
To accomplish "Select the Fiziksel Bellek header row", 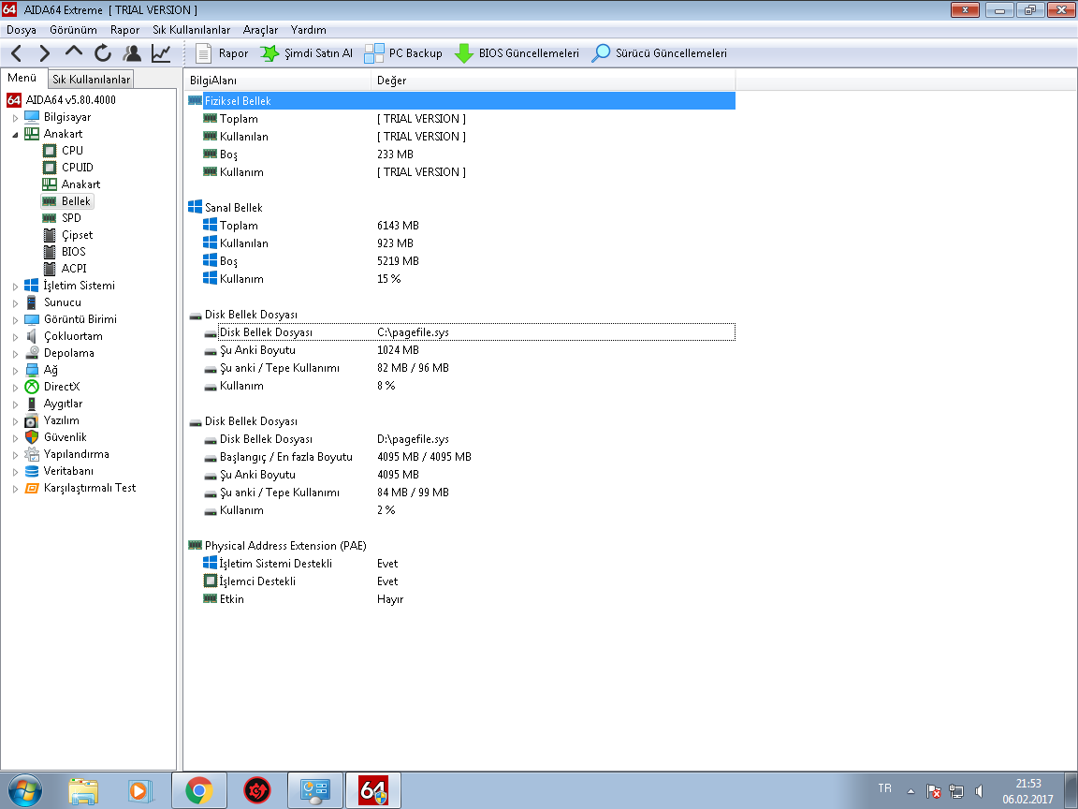I will point(460,101).
